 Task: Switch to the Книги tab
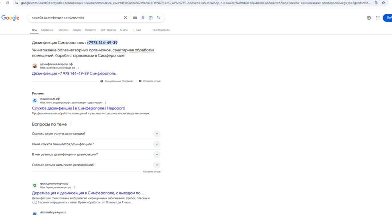coord(124,30)
